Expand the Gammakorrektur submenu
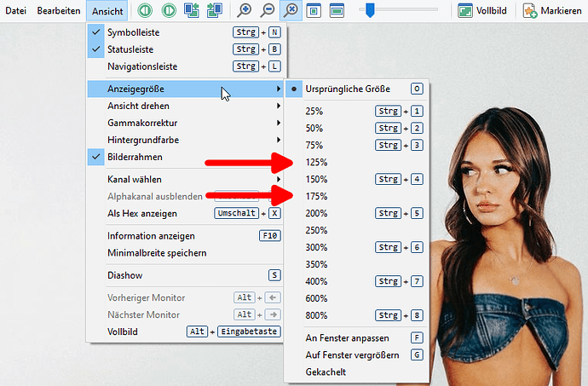 [x=185, y=123]
